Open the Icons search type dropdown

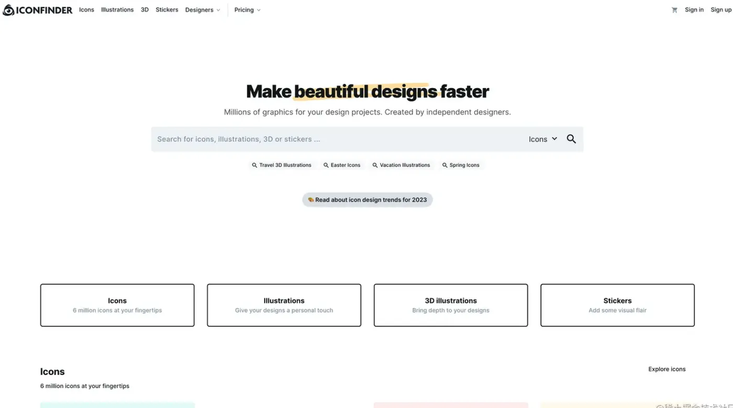pos(543,139)
